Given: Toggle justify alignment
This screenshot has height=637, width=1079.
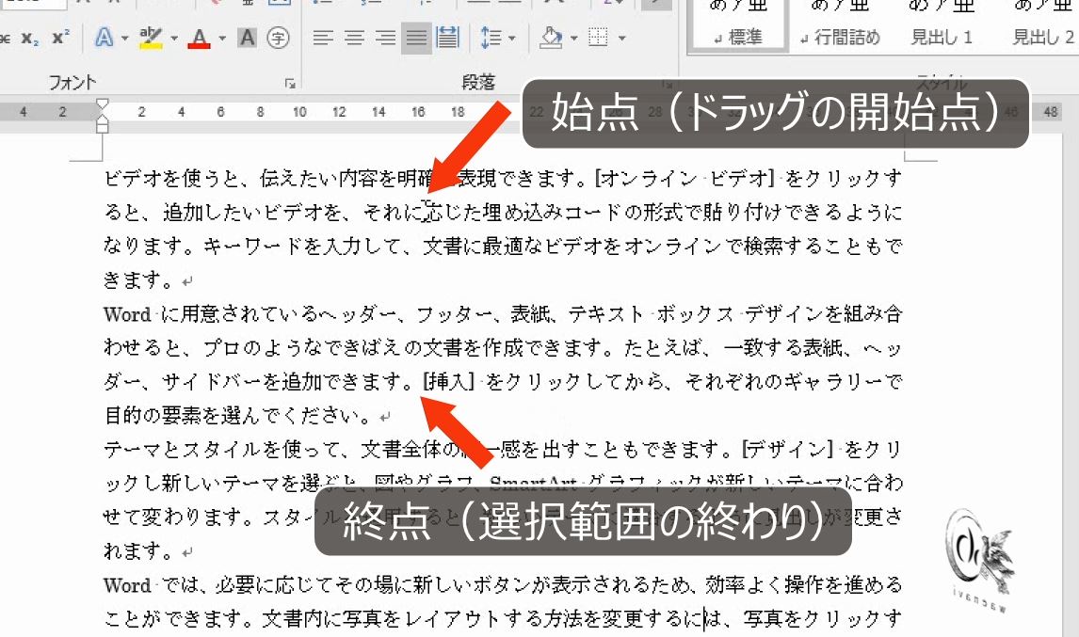Looking at the screenshot, I should [416, 38].
